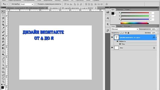Select the Healing Brush tool

click(x=3, y=32)
